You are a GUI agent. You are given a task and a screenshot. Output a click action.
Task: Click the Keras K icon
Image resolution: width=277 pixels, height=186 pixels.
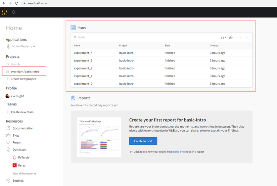point(14,165)
